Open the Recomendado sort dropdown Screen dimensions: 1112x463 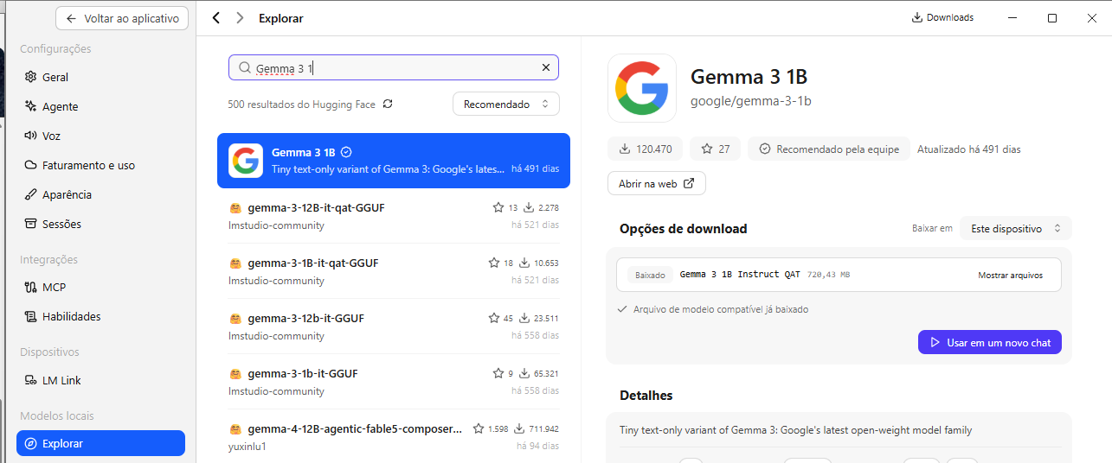(506, 104)
